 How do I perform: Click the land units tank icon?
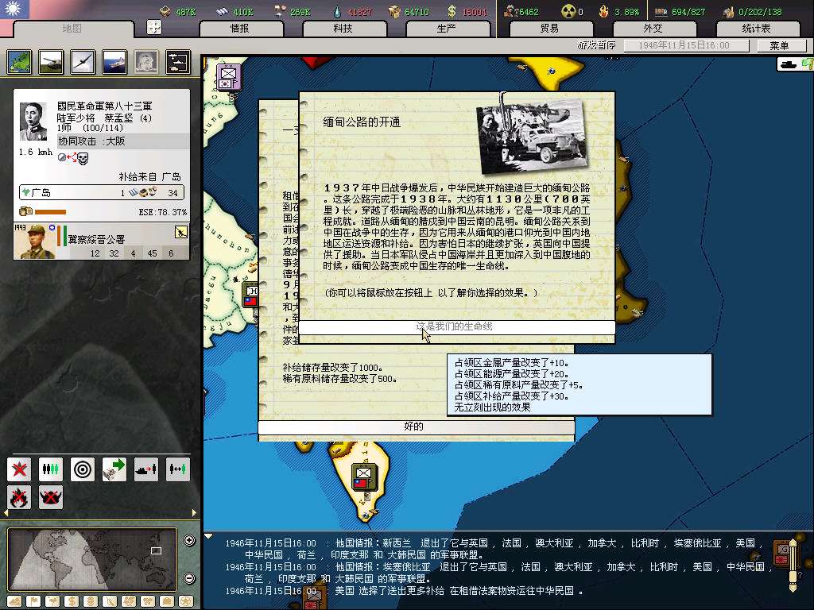pos(52,61)
